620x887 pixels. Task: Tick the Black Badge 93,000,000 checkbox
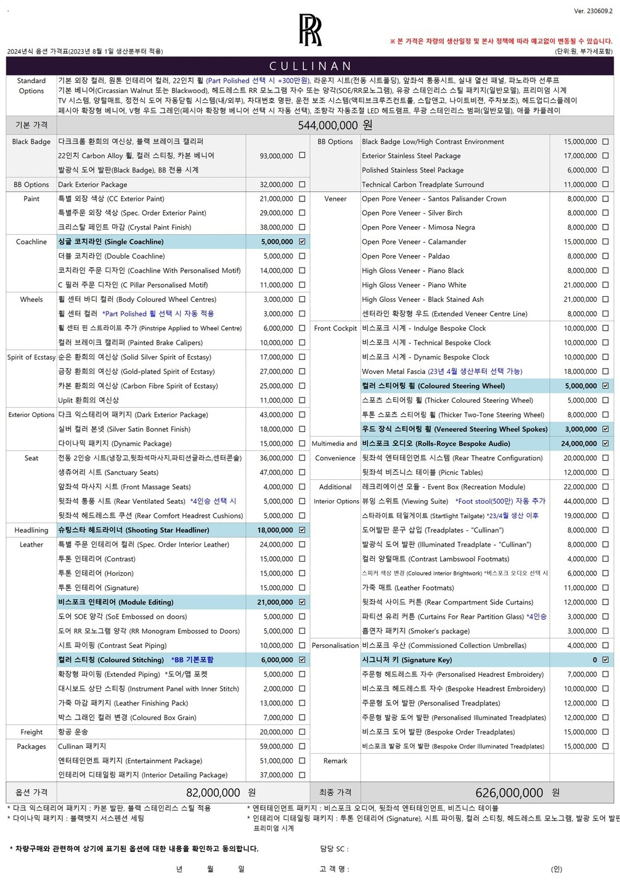(302, 156)
